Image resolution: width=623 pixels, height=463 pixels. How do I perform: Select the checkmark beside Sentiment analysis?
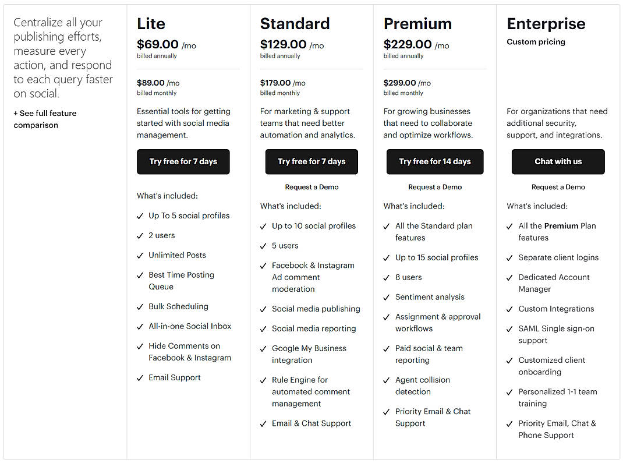click(x=385, y=297)
